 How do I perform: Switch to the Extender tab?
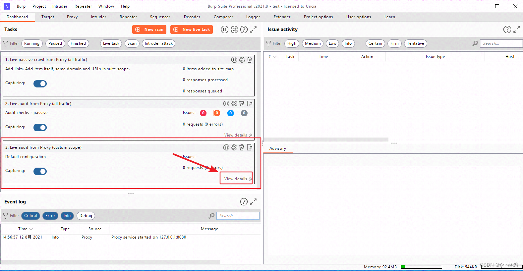pos(282,17)
